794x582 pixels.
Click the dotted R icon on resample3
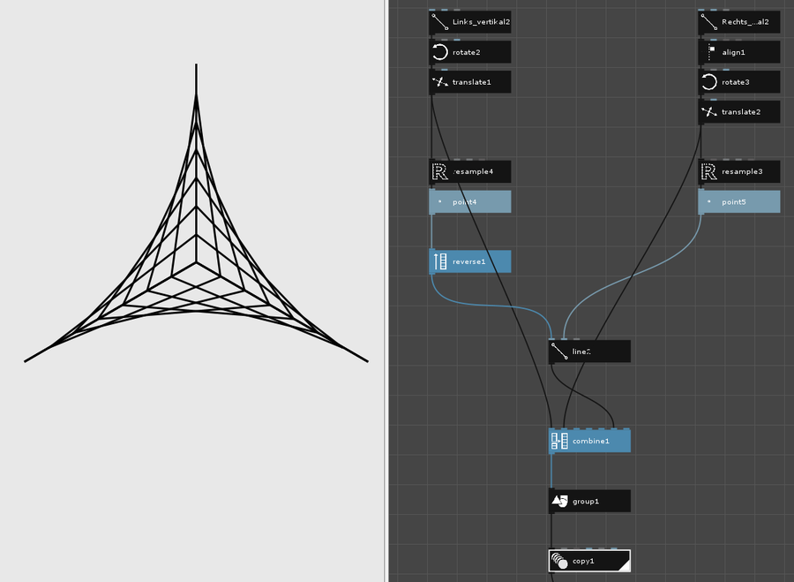(709, 171)
